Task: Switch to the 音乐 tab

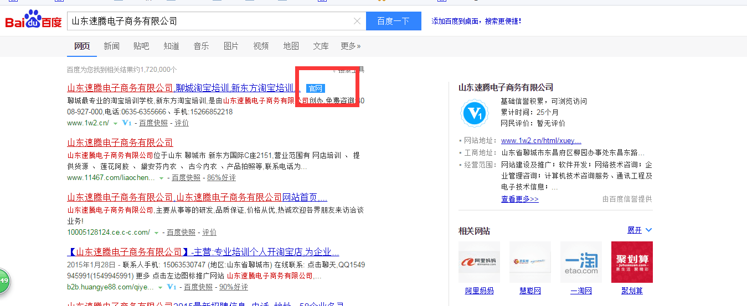Action: click(x=201, y=46)
